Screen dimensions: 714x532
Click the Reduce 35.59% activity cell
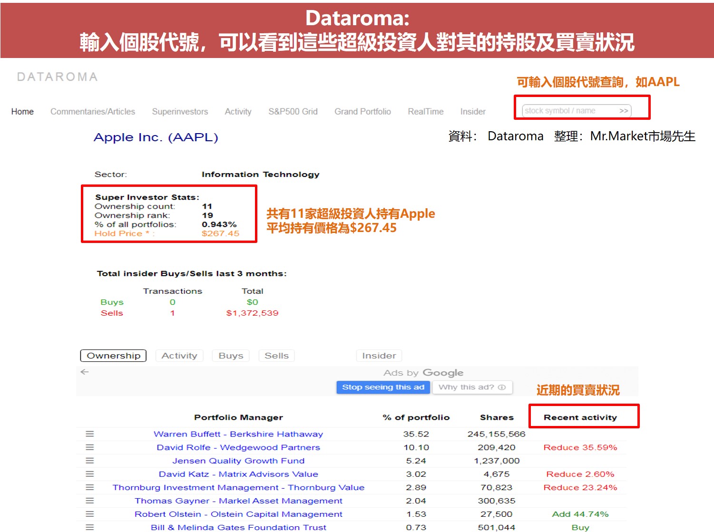pyautogui.click(x=580, y=447)
